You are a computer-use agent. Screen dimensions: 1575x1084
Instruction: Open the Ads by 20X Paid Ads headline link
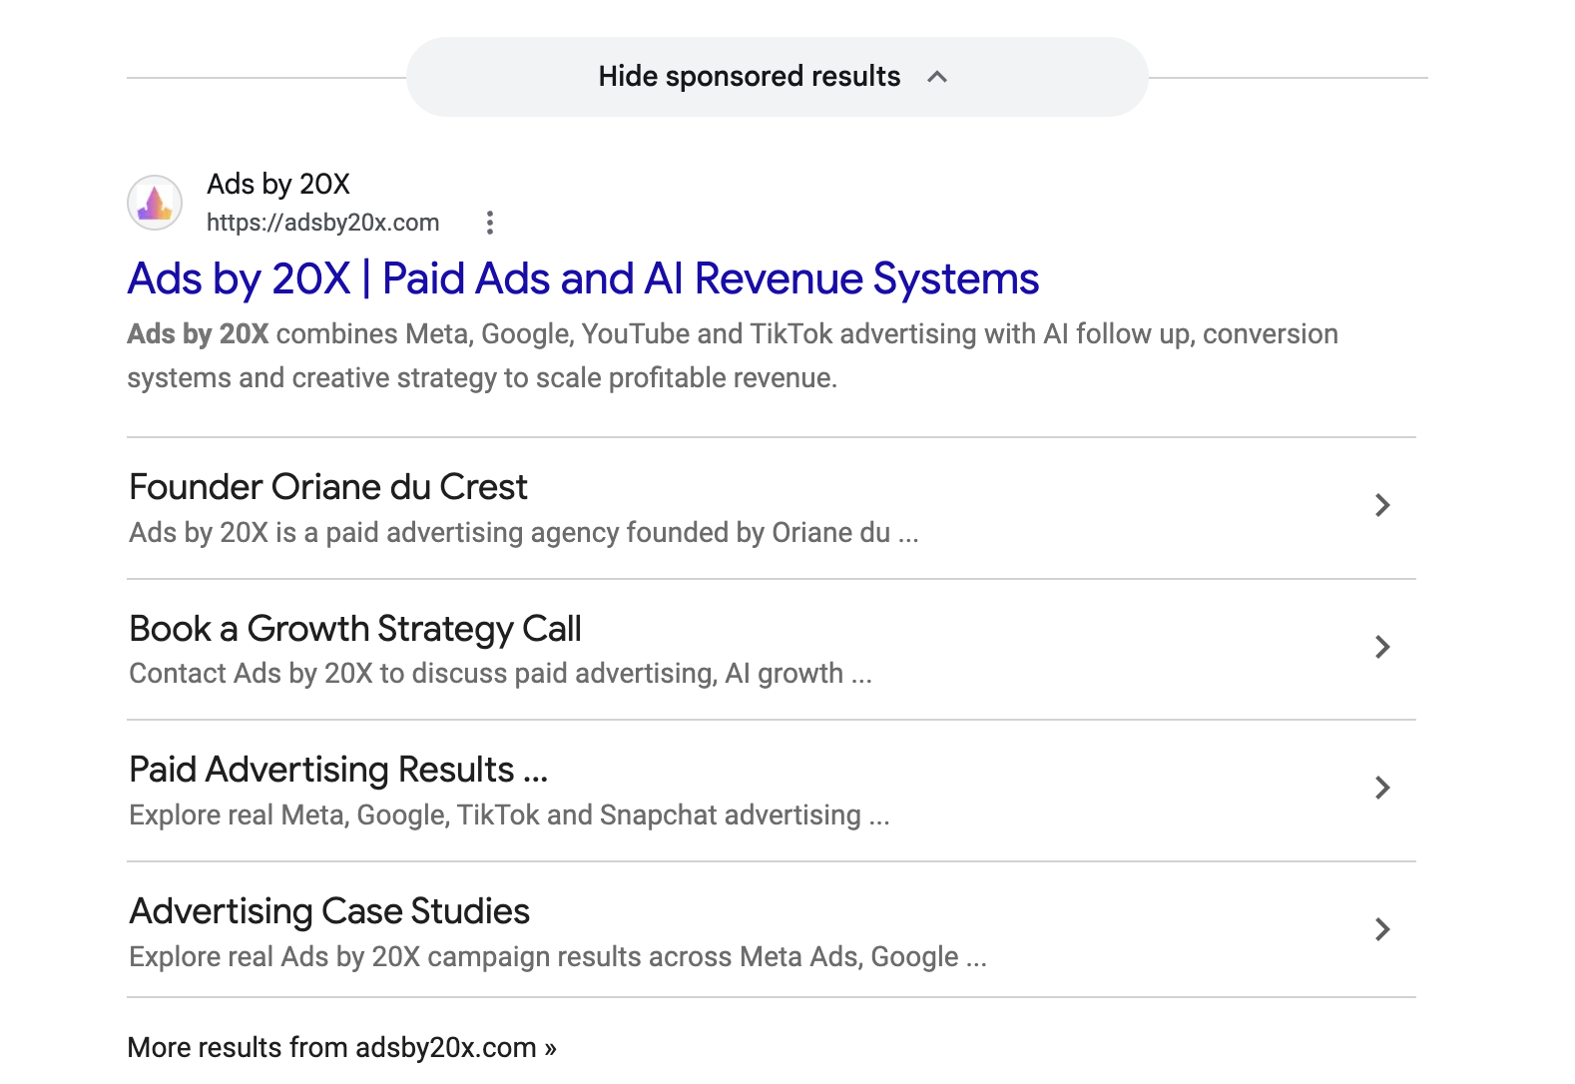(584, 278)
